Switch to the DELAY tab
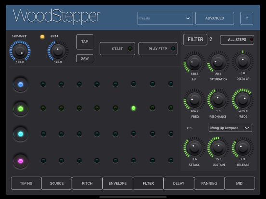The image size is (266, 199). (x=179, y=183)
